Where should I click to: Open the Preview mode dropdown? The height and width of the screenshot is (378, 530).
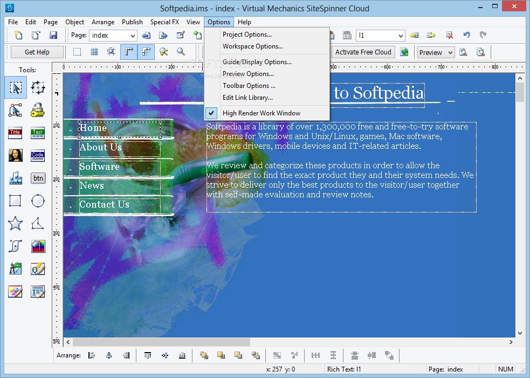436,52
